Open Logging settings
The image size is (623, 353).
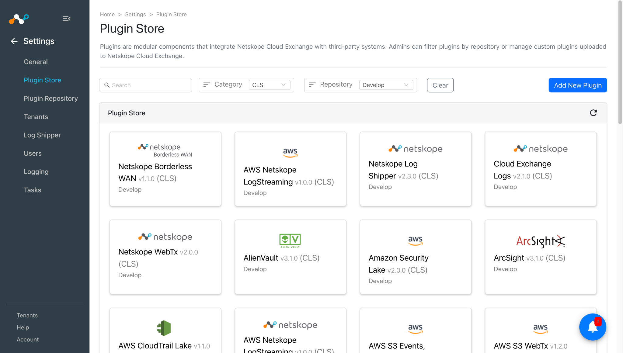(36, 172)
